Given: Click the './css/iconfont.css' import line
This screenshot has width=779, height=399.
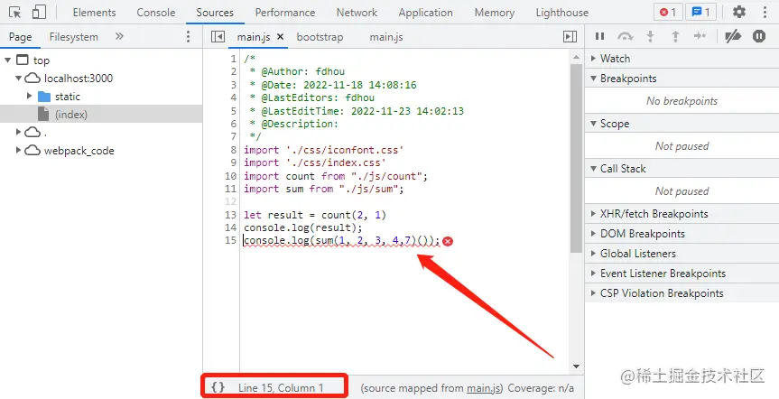Looking at the screenshot, I should pos(324,150).
